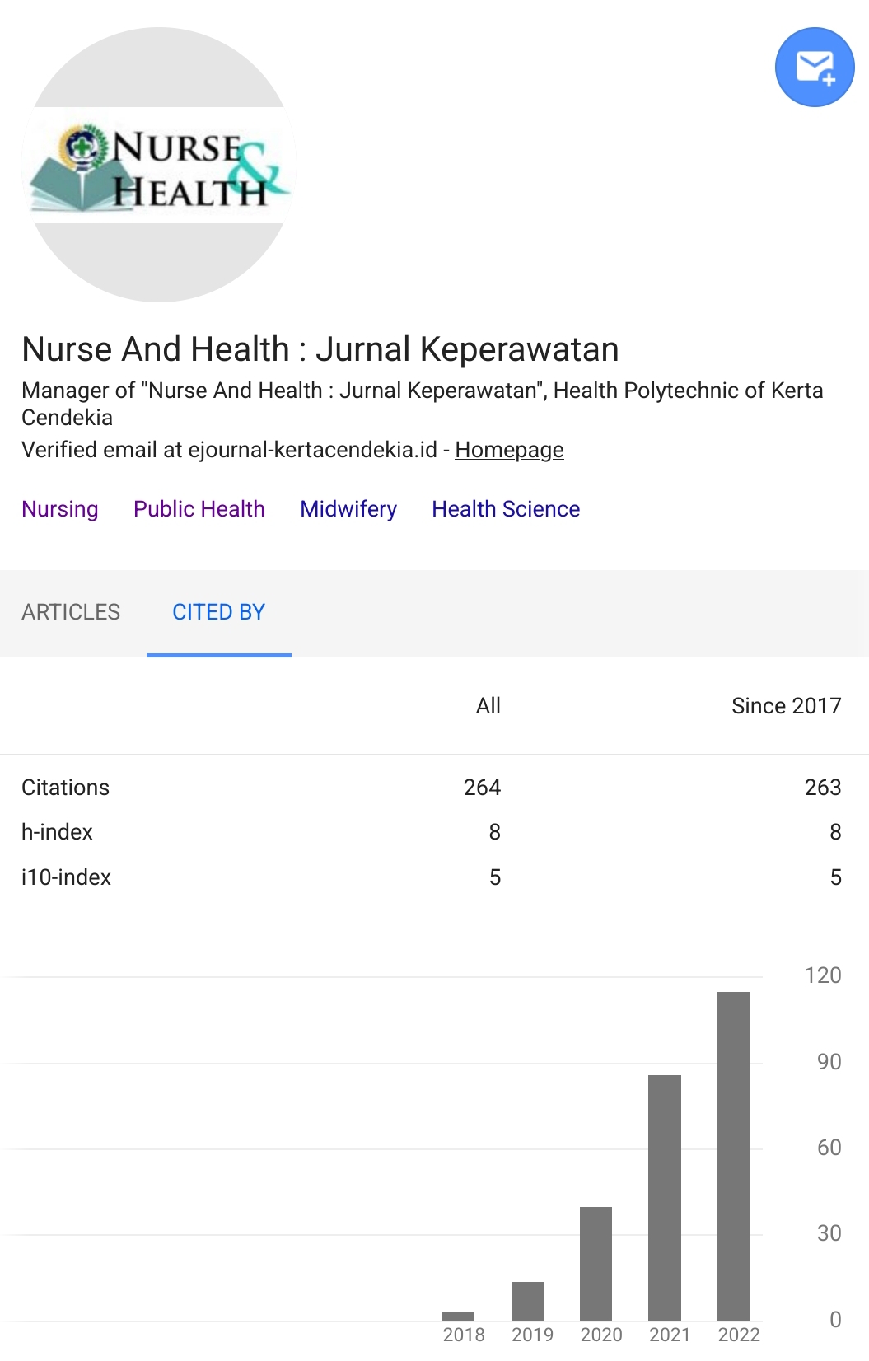Open the Public Health topic link
This screenshot has height=1361, width=869.
click(199, 509)
